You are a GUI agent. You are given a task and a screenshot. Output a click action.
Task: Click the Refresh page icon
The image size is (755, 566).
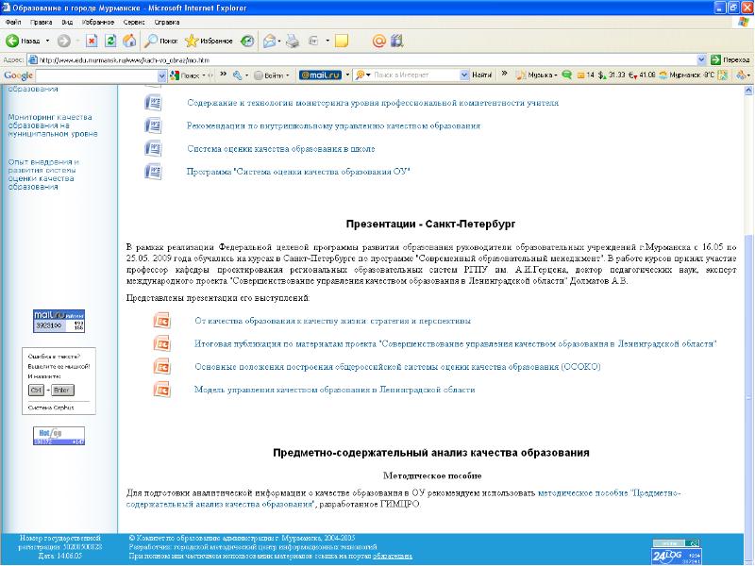click(110, 41)
